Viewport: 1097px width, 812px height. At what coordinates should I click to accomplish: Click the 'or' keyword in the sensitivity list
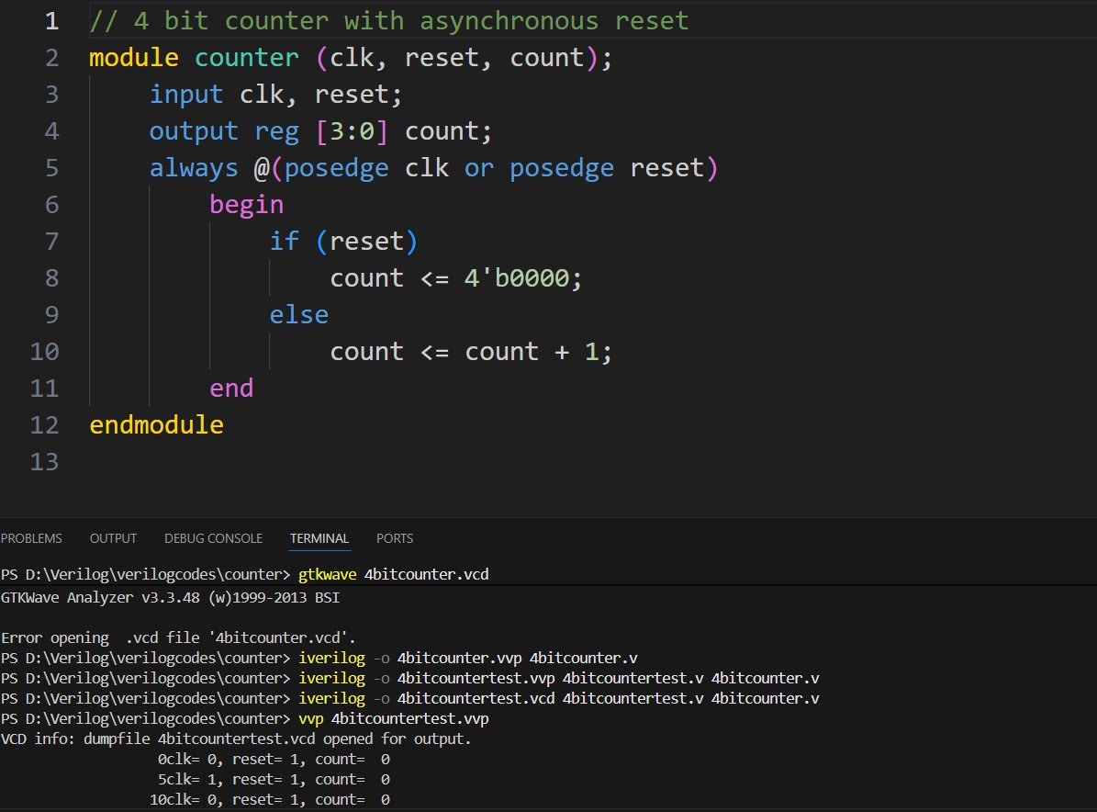[x=478, y=168]
